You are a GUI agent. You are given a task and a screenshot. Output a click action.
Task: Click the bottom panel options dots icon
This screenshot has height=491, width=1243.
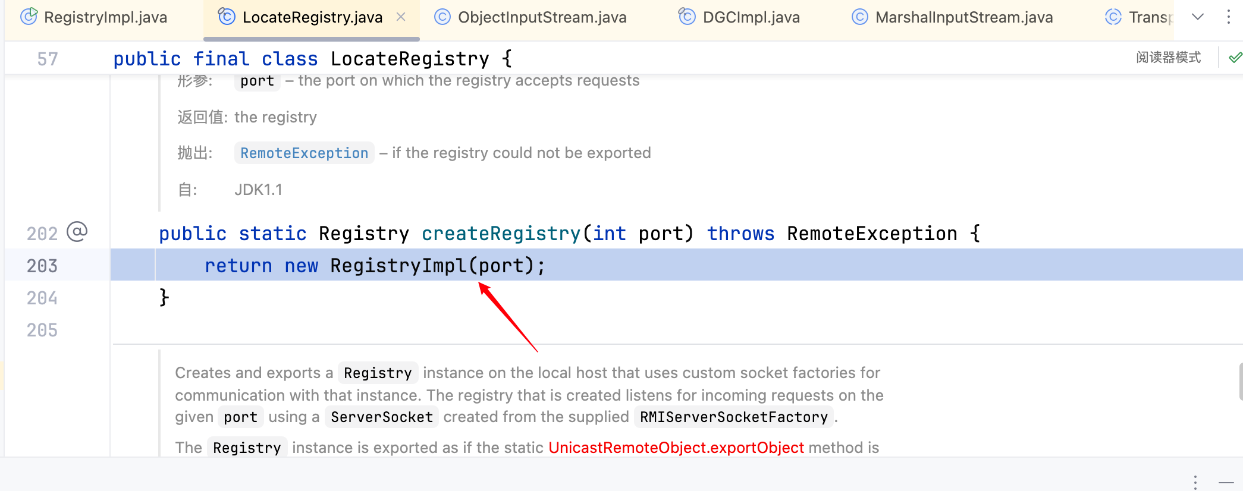point(1195,481)
